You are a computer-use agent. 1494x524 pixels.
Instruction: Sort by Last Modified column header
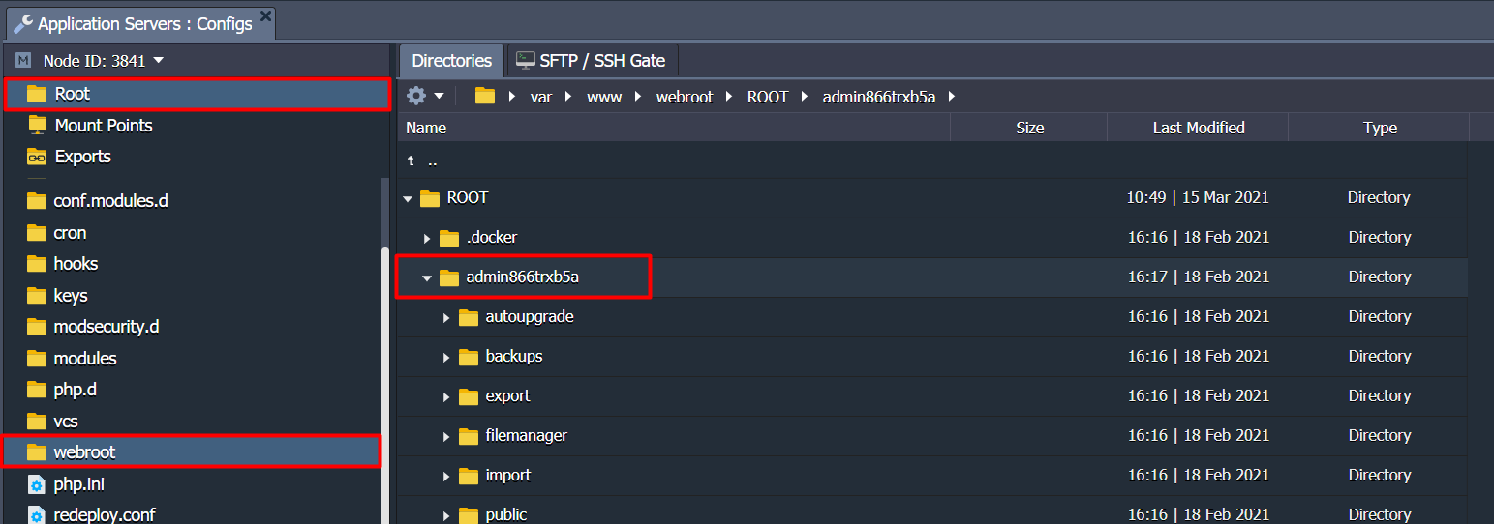(1199, 128)
